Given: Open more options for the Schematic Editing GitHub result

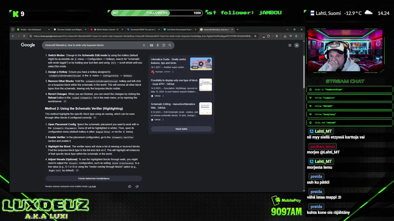Looking at the screenshot, I should [x=163, y=120].
